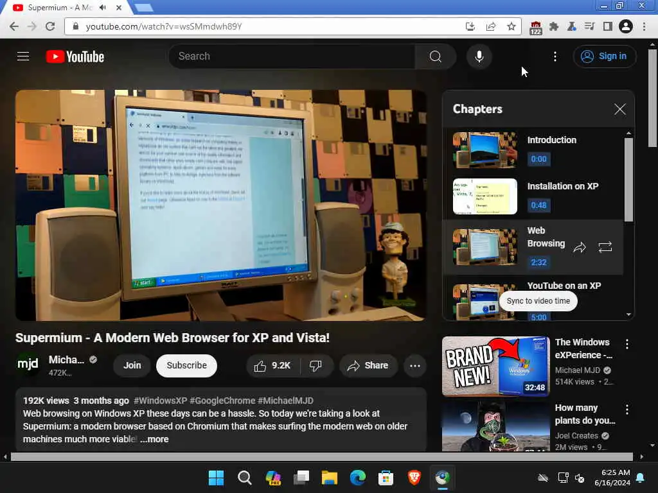The width and height of the screenshot is (658, 493).
Task: Go to YouTube home via logo
Action: click(75, 56)
